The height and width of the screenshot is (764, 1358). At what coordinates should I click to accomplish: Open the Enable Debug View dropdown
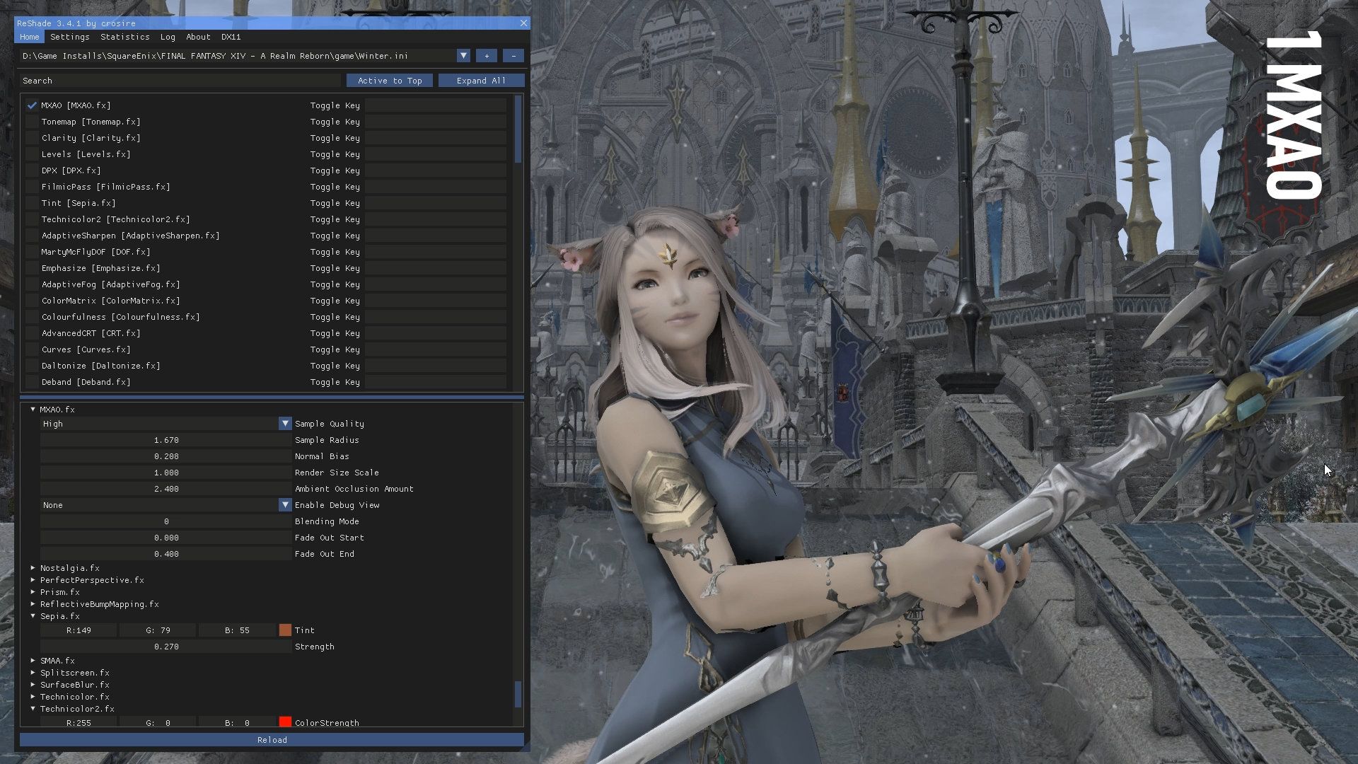point(285,505)
